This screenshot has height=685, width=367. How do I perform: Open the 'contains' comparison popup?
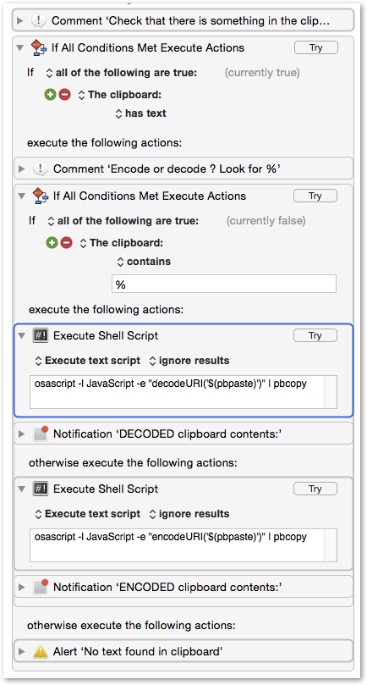click(x=144, y=262)
